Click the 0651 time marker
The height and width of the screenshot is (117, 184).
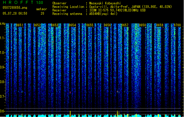point(20,25)
